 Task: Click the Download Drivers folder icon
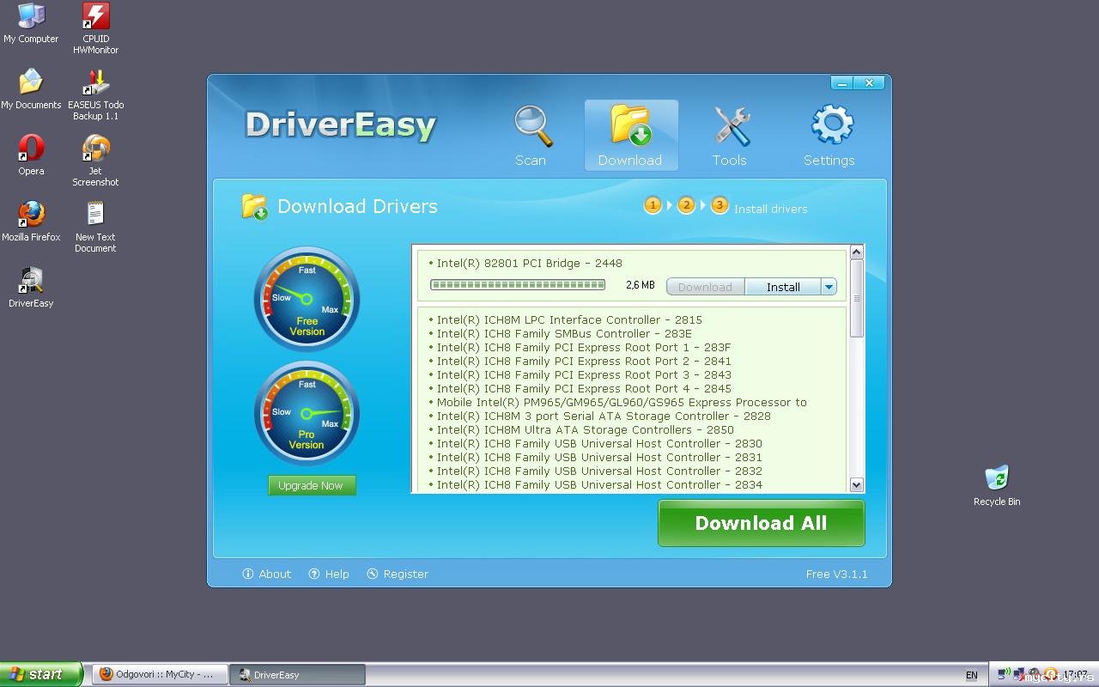coord(255,206)
